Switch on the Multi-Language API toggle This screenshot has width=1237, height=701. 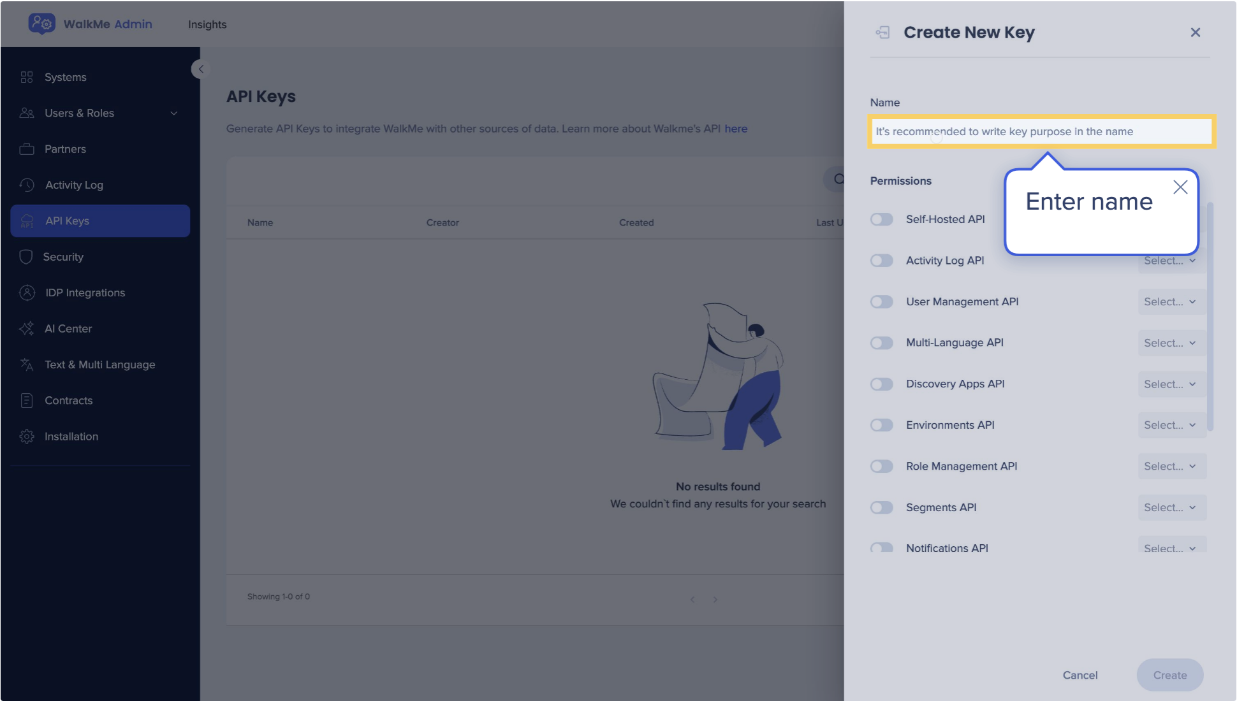tap(882, 343)
